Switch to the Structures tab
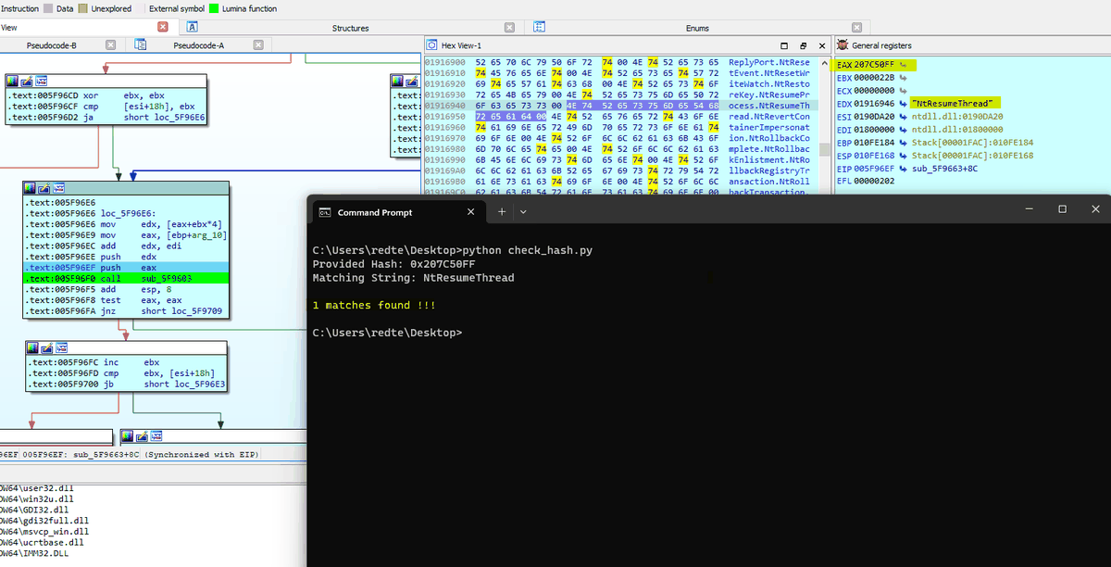This screenshot has width=1111, height=567. pos(350,29)
